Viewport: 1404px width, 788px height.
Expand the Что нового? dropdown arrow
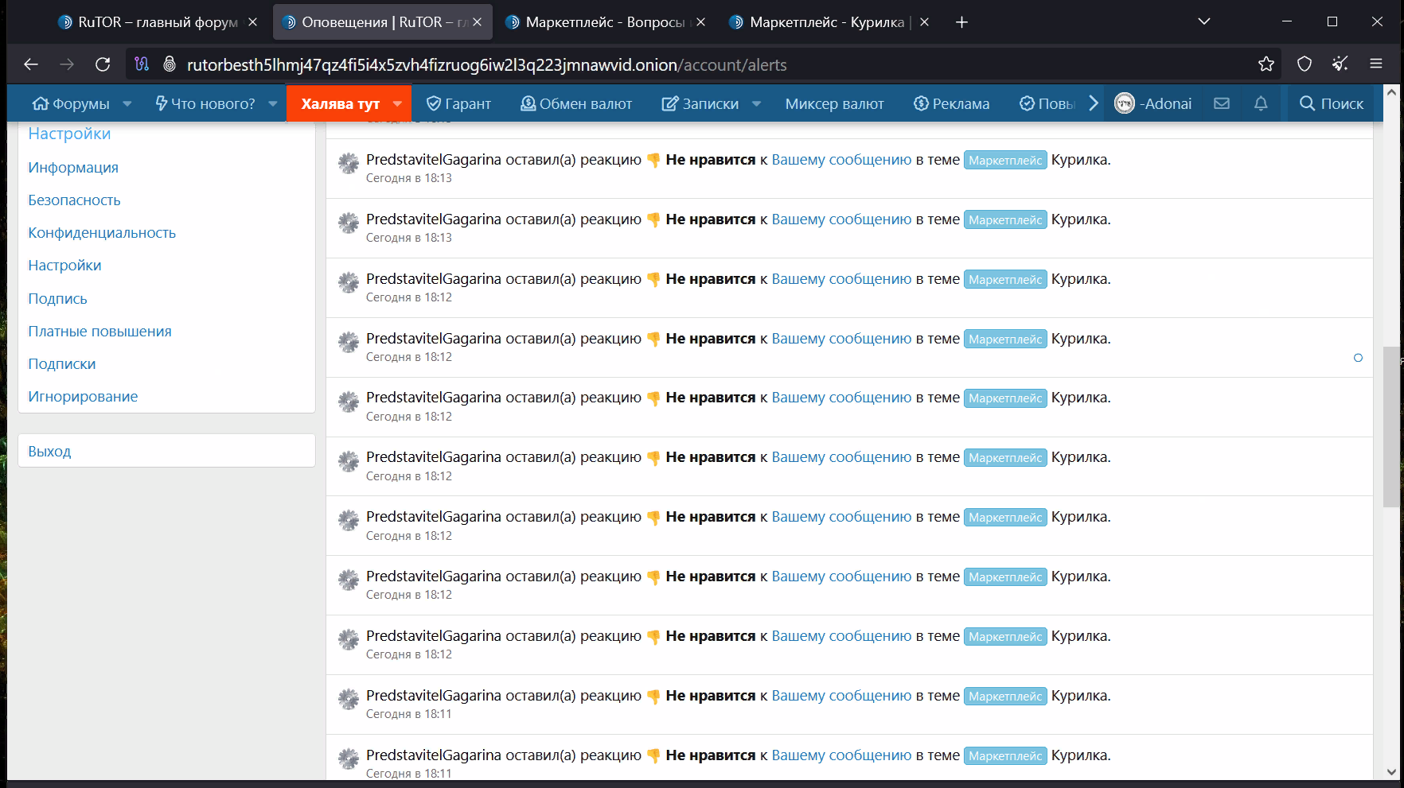273,103
